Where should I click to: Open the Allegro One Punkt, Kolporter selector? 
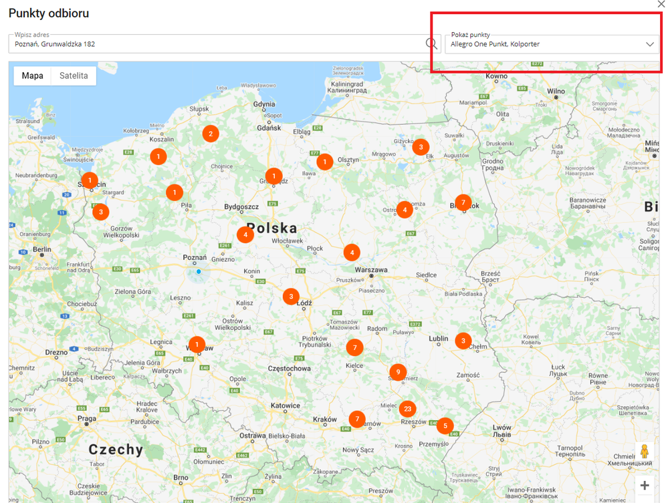pyautogui.click(x=542, y=44)
